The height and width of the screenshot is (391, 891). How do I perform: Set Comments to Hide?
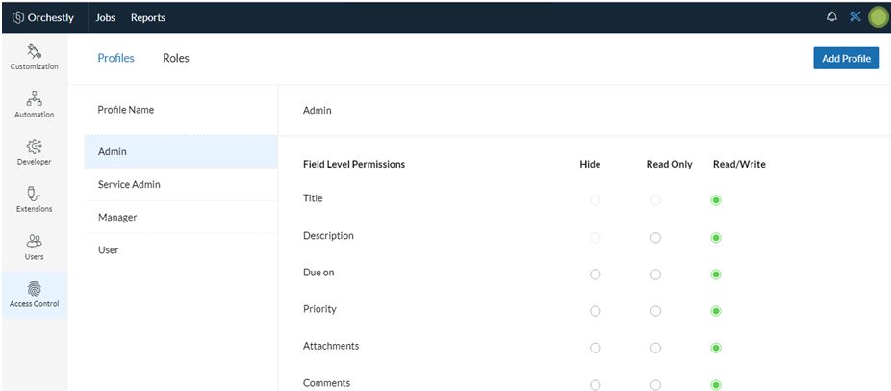point(595,385)
